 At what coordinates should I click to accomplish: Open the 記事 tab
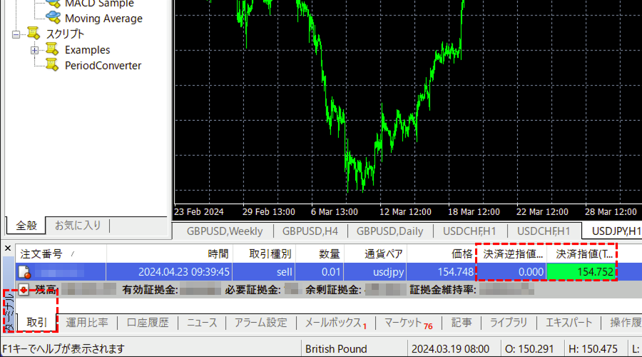(462, 323)
